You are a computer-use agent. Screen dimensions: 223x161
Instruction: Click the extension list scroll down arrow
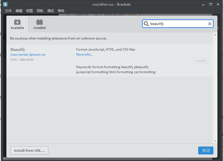point(215,141)
